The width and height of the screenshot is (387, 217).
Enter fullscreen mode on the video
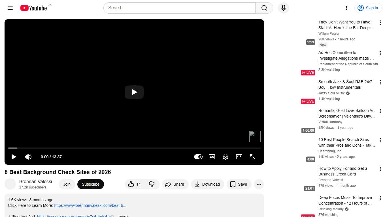[x=253, y=157]
